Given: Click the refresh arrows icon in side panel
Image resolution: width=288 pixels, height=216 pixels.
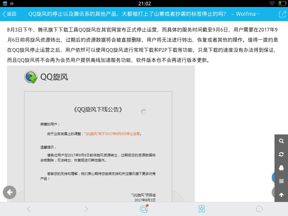Looking at the screenshot, I should point(281,154).
